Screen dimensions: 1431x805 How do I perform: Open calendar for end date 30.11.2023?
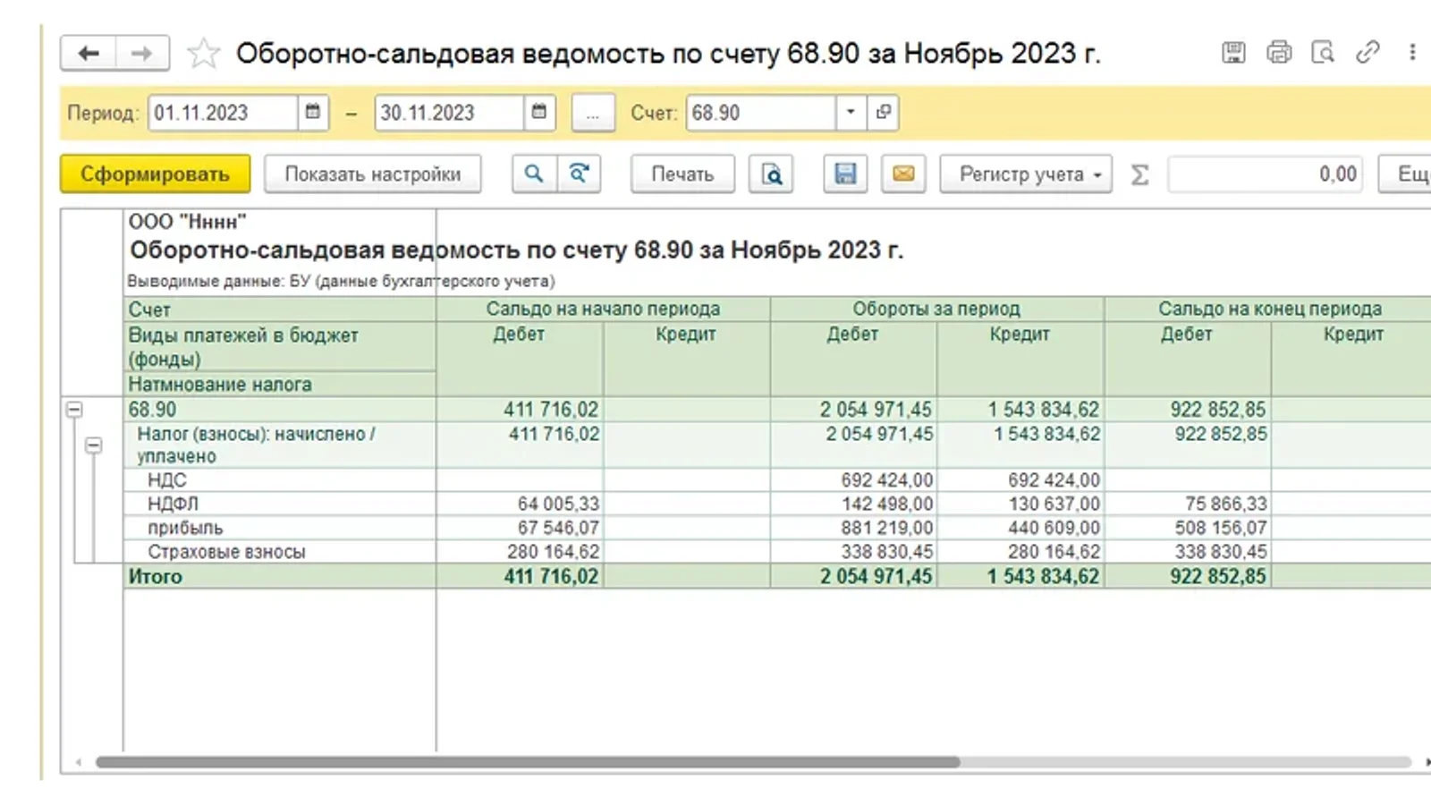click(x=539, y=113)
